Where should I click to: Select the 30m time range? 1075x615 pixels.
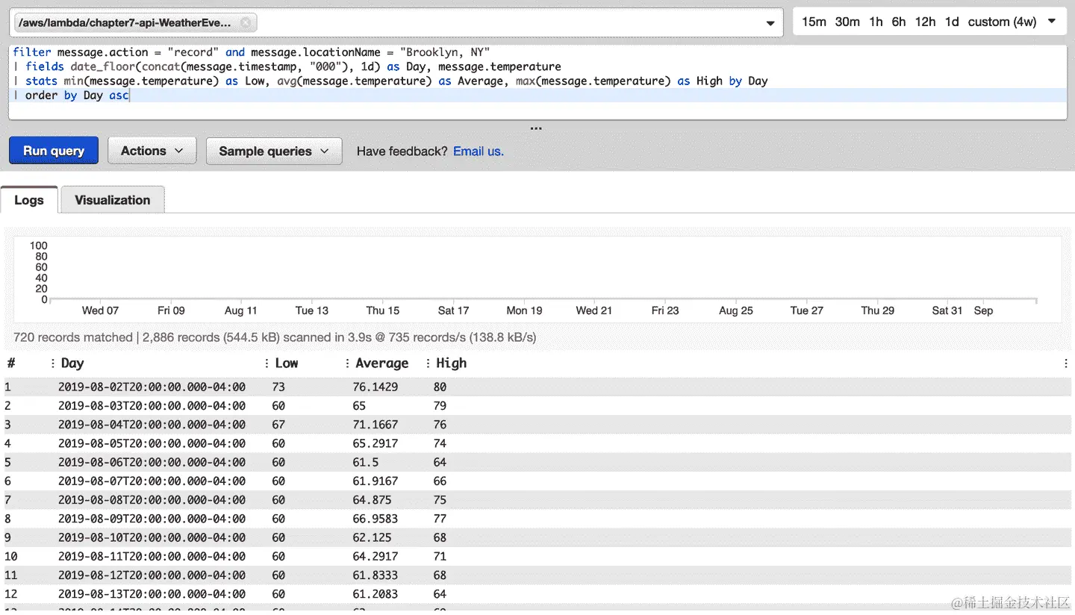(847, 22)
